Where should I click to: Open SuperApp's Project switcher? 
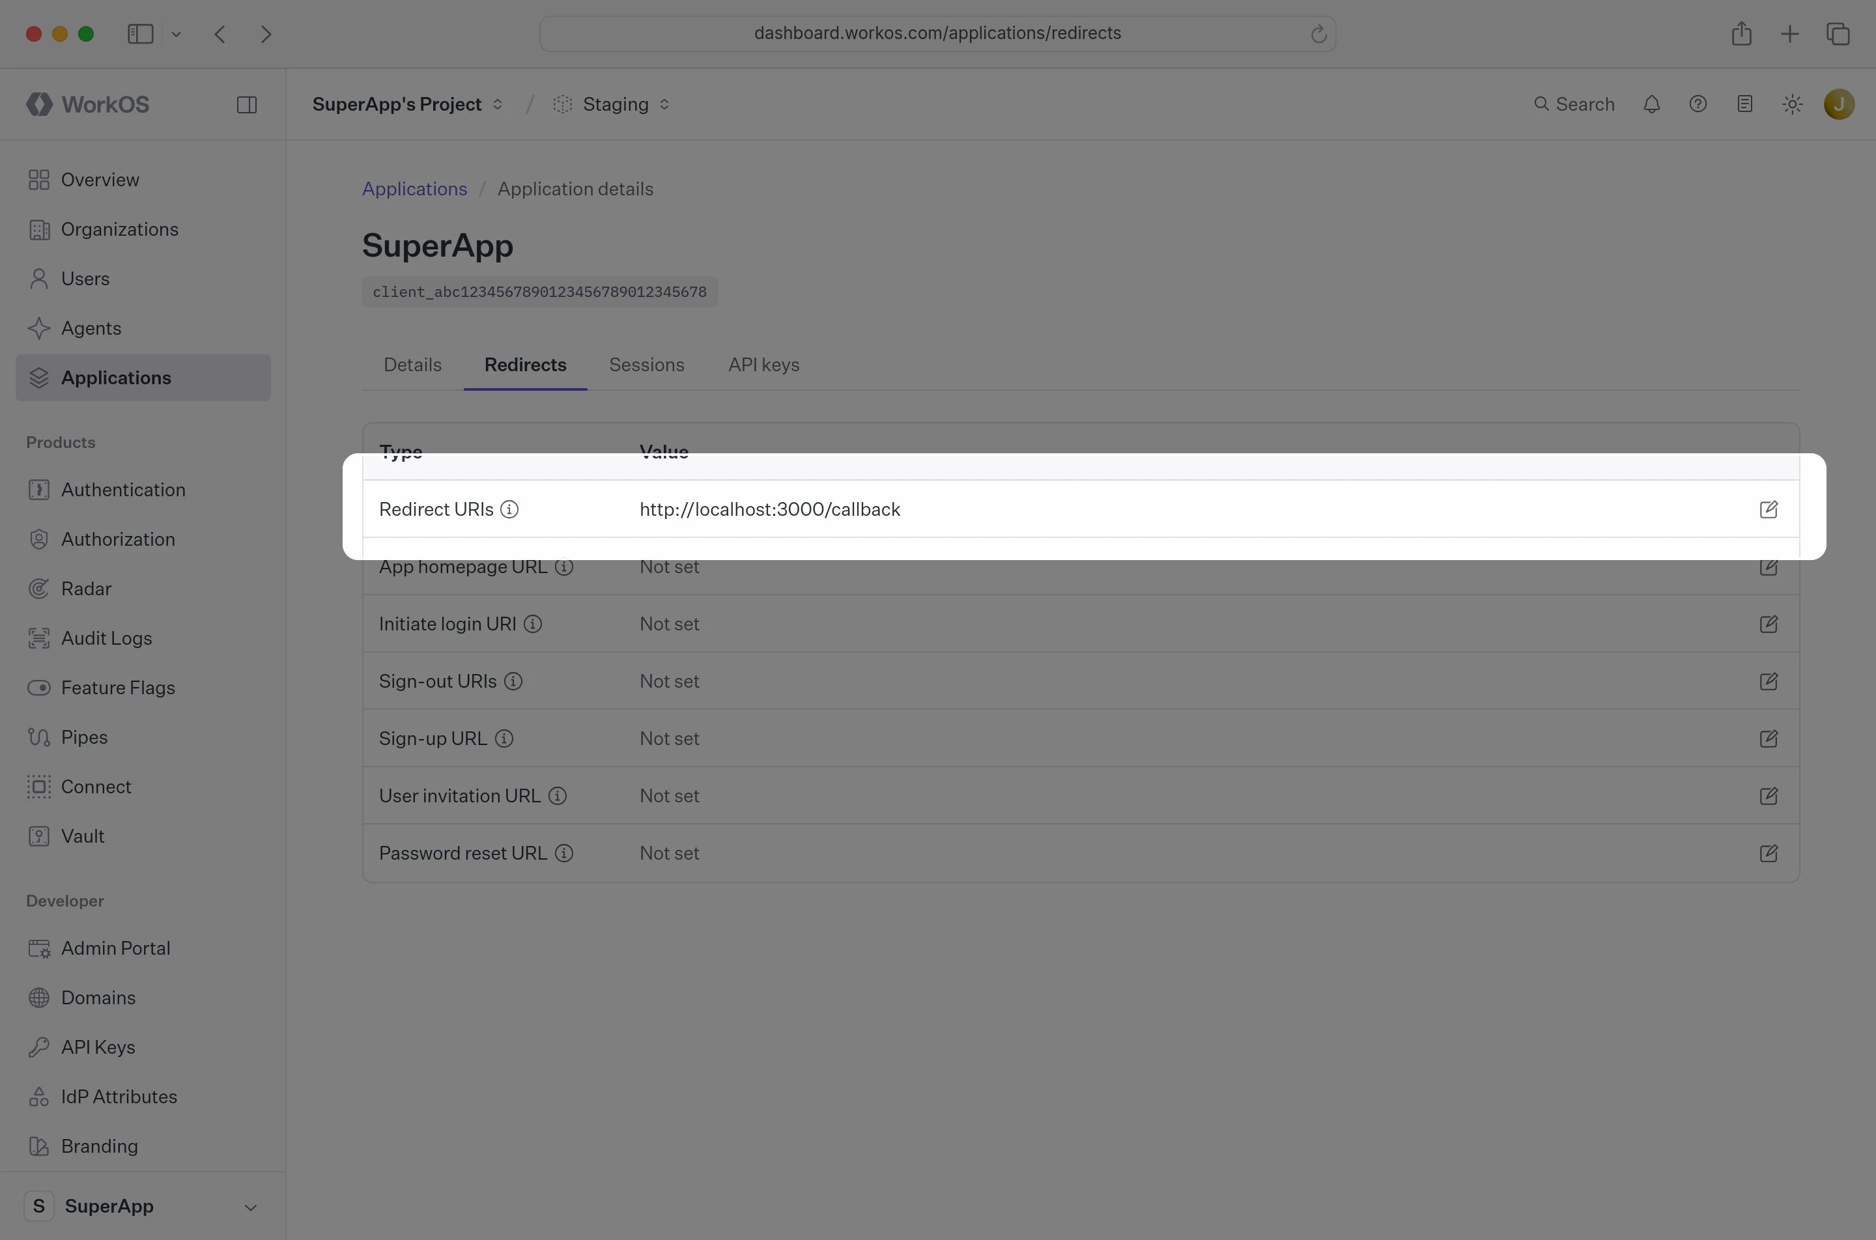click(x=407, y=104)
